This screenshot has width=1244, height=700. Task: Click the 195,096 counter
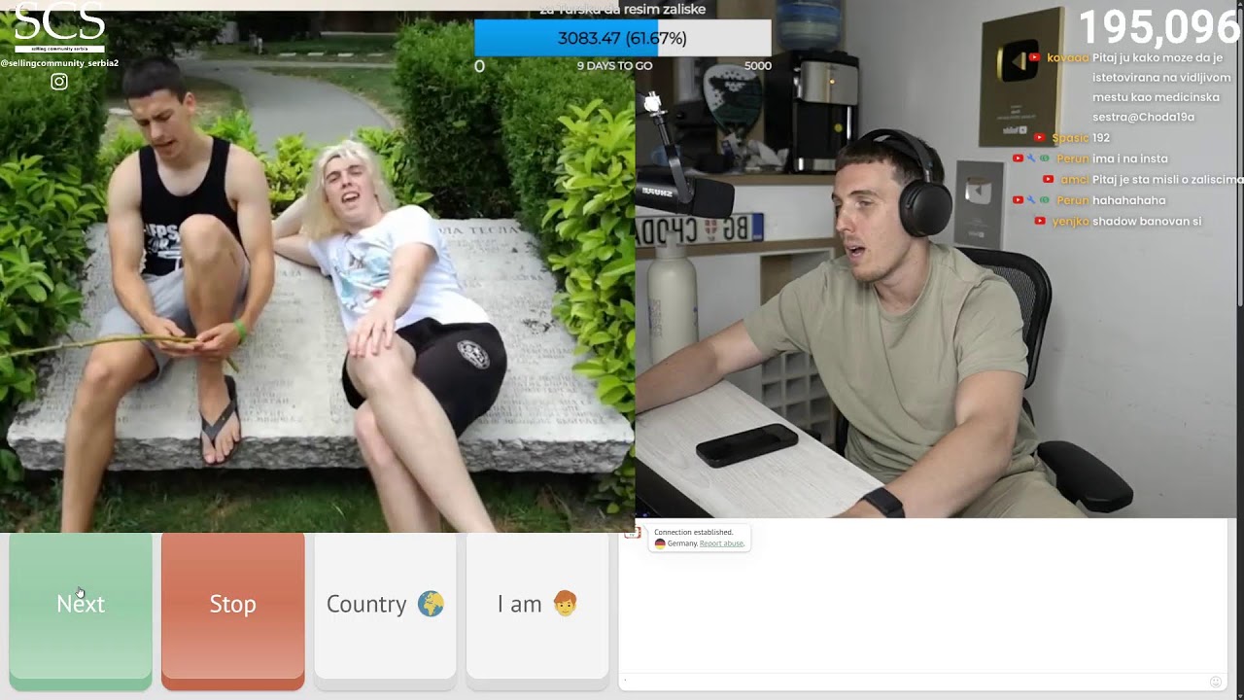click(1158, 27)
